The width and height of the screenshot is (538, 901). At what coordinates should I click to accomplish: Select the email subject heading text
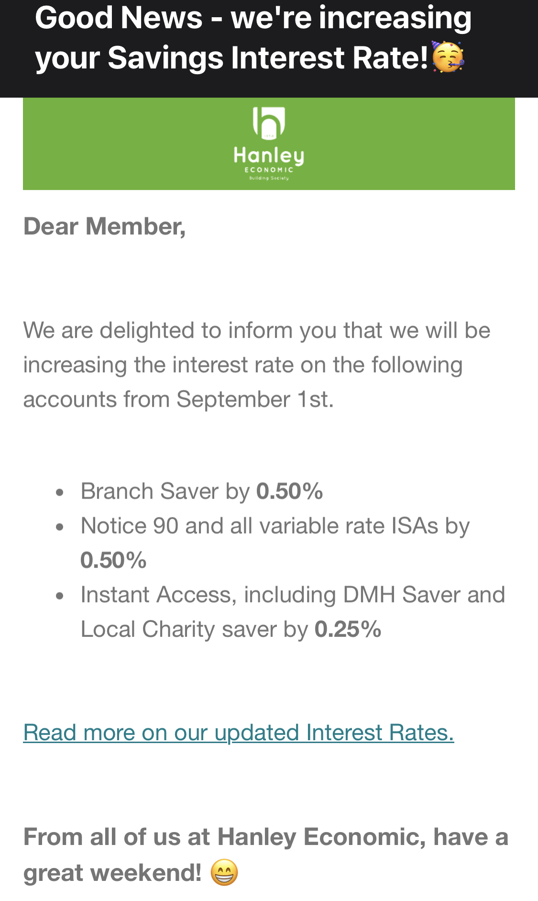[253, 37]
